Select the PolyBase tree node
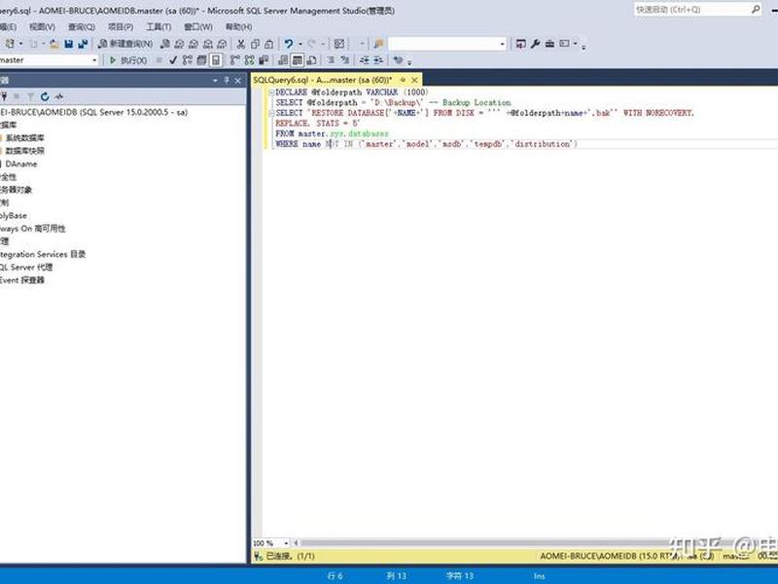778x584 pixels. (14, 215)
